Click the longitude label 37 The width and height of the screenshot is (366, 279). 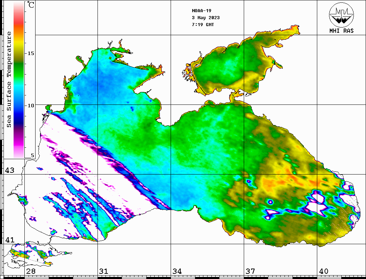pos(250,271)
